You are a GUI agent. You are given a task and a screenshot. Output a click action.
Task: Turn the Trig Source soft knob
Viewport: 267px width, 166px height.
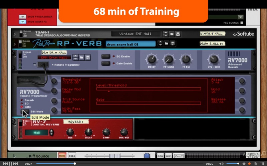tap(54, 101)
